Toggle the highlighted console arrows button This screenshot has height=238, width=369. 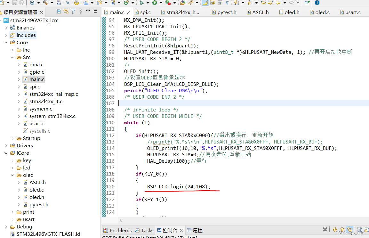(350, 230)
